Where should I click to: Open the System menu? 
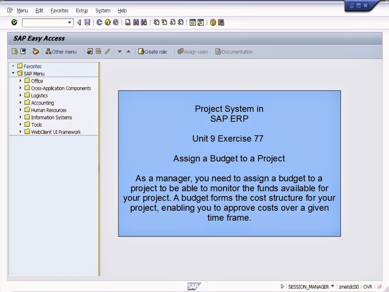pyautogui.click(x=103, y=10)
